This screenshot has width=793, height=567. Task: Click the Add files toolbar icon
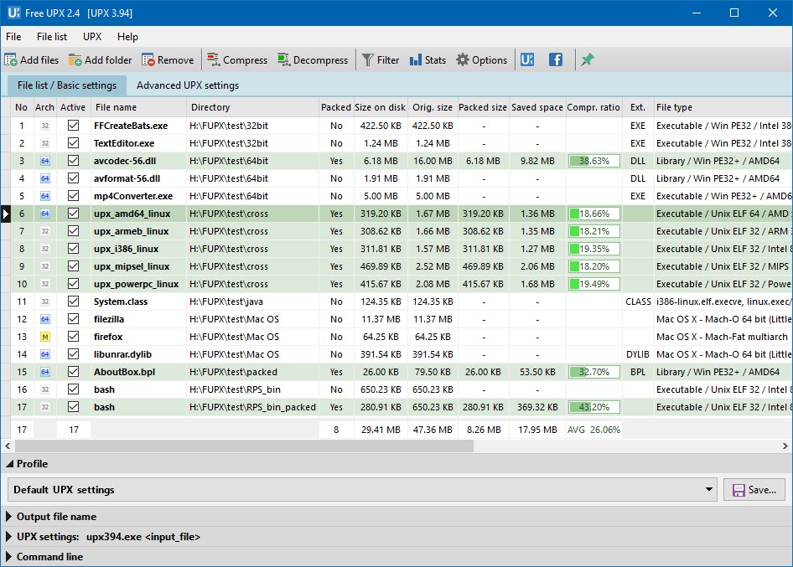11,60
